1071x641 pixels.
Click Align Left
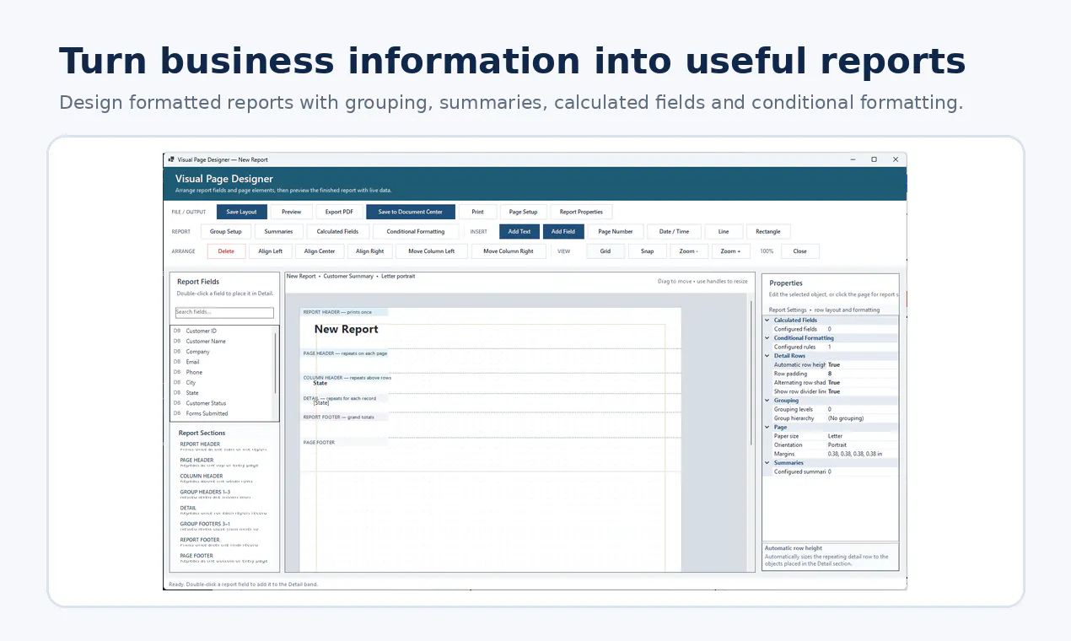(x=271, y=251)
